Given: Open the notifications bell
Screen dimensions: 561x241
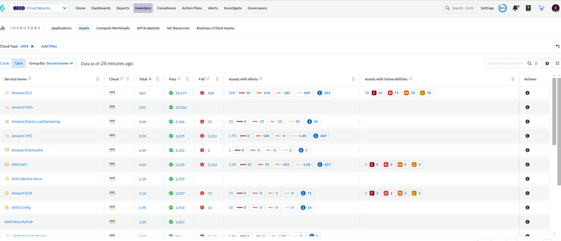Looking at the screenshot, I should pyautogui.click(x=515, y=8).
